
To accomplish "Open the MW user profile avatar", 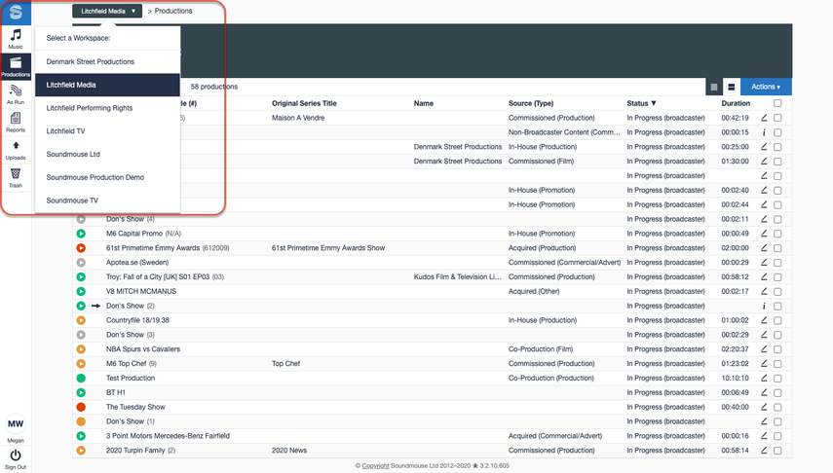I will point(16,423).
